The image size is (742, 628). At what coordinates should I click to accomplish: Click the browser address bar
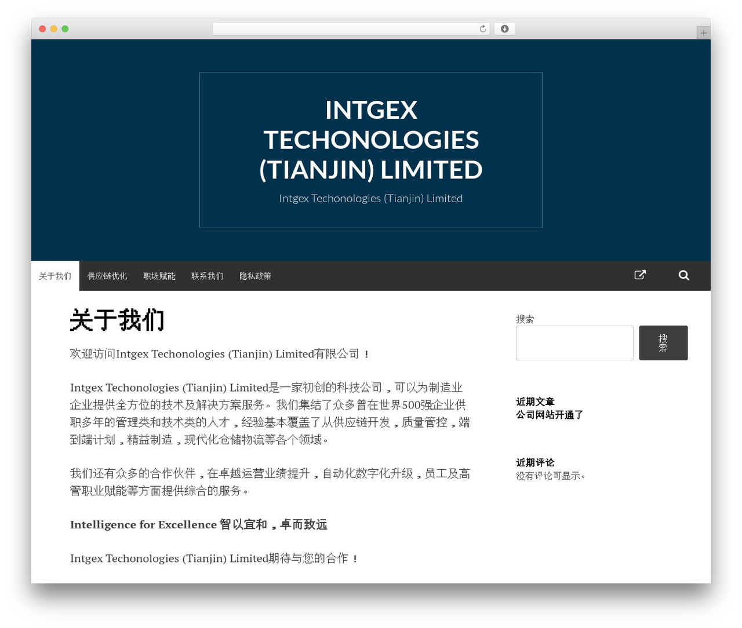coord(351,29)
